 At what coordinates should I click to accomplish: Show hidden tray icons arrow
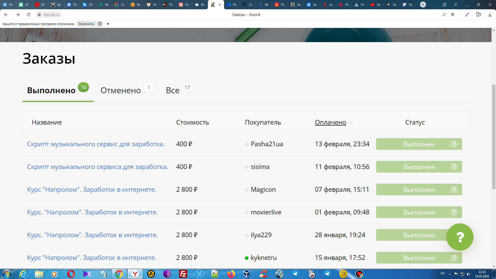(x=450, y=274)
